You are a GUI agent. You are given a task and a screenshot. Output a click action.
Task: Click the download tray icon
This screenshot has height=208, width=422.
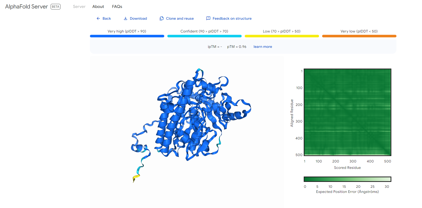coord(125,18)
